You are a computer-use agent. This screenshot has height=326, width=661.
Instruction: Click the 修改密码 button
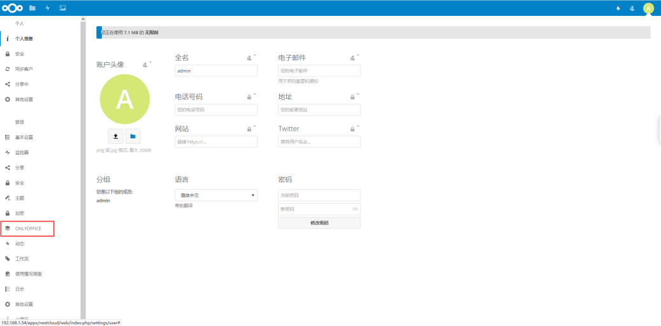pyautogui.click(x=319, y=223)
